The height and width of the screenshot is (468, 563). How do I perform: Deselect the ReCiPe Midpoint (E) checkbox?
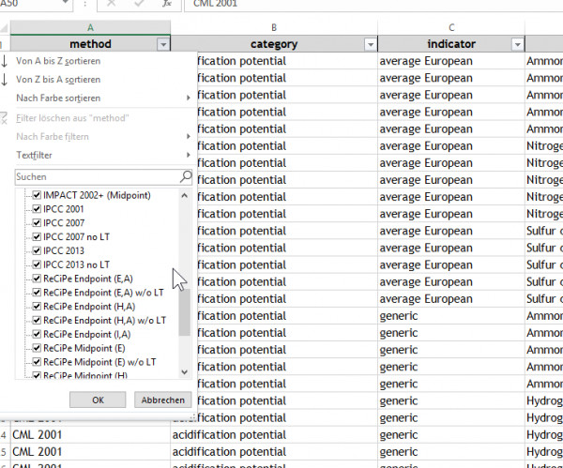(37, 348)
